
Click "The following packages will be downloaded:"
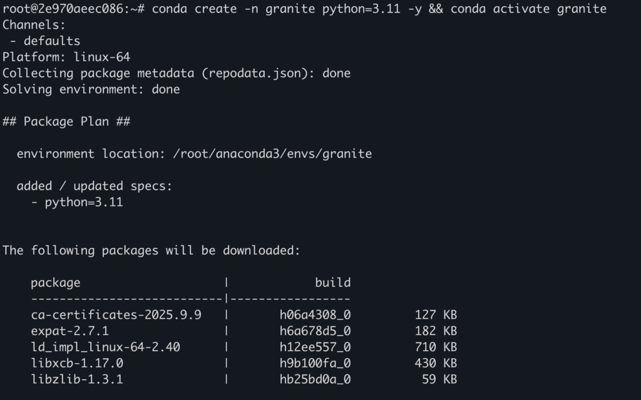[151, 250]
